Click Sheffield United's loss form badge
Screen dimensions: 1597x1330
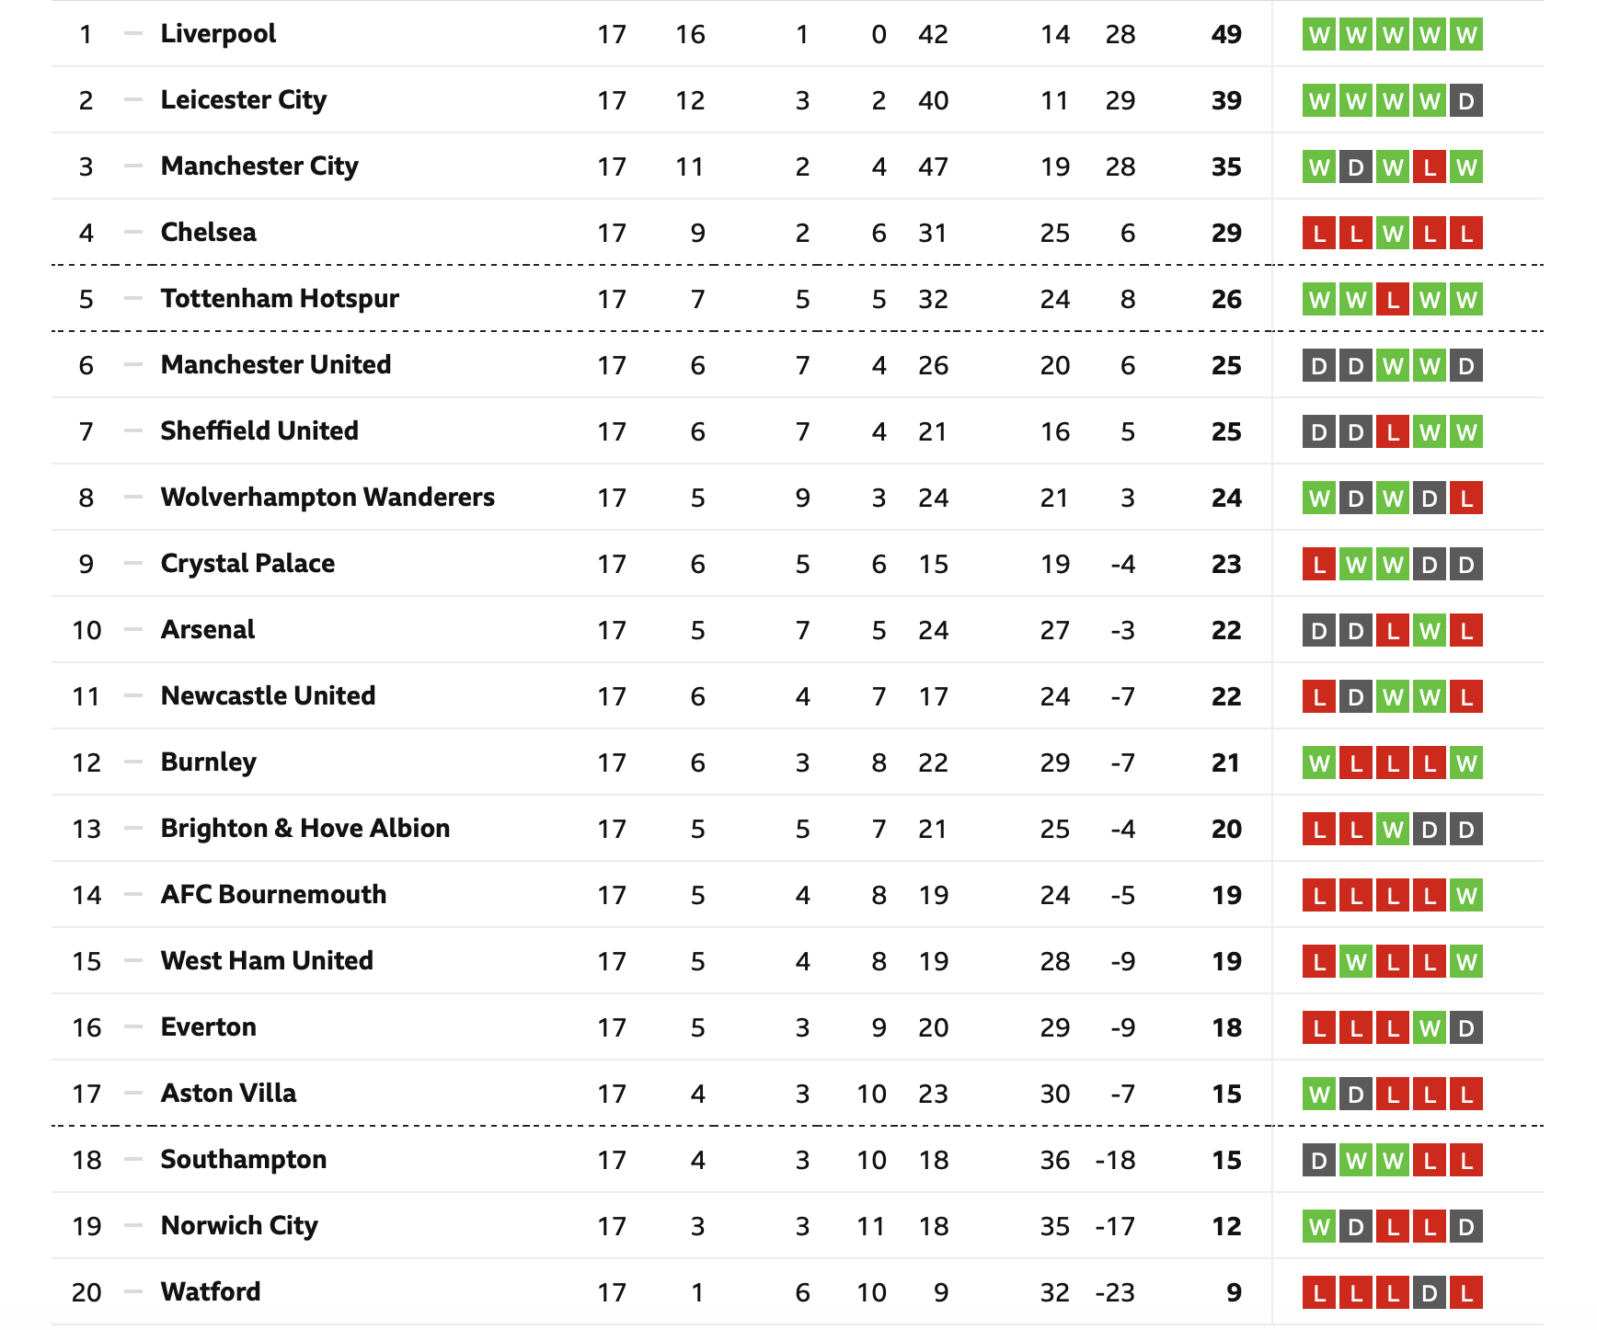[1393, 432]
